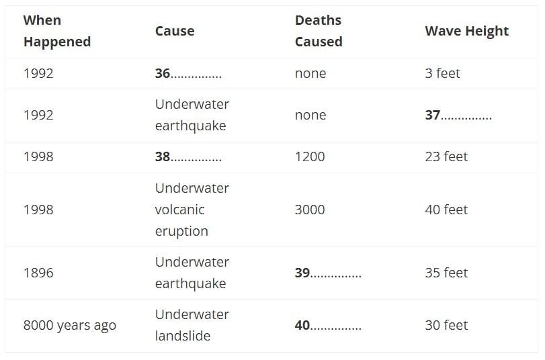Select the "Underwater volcanic eruption" cell
This screenshot has height=360, width=545.
[192, 210]
